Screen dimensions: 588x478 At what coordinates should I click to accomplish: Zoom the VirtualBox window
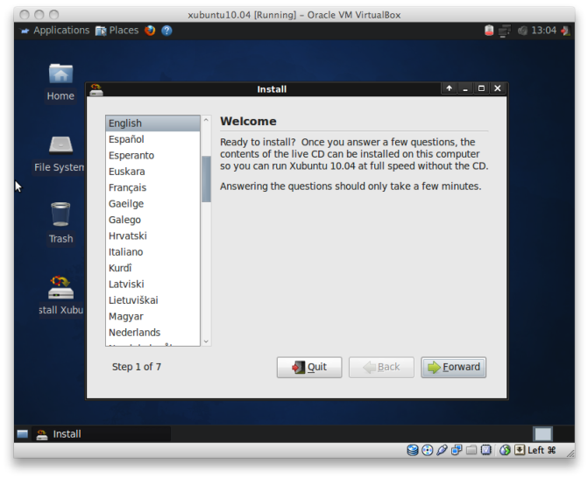(x=54, y=15)
